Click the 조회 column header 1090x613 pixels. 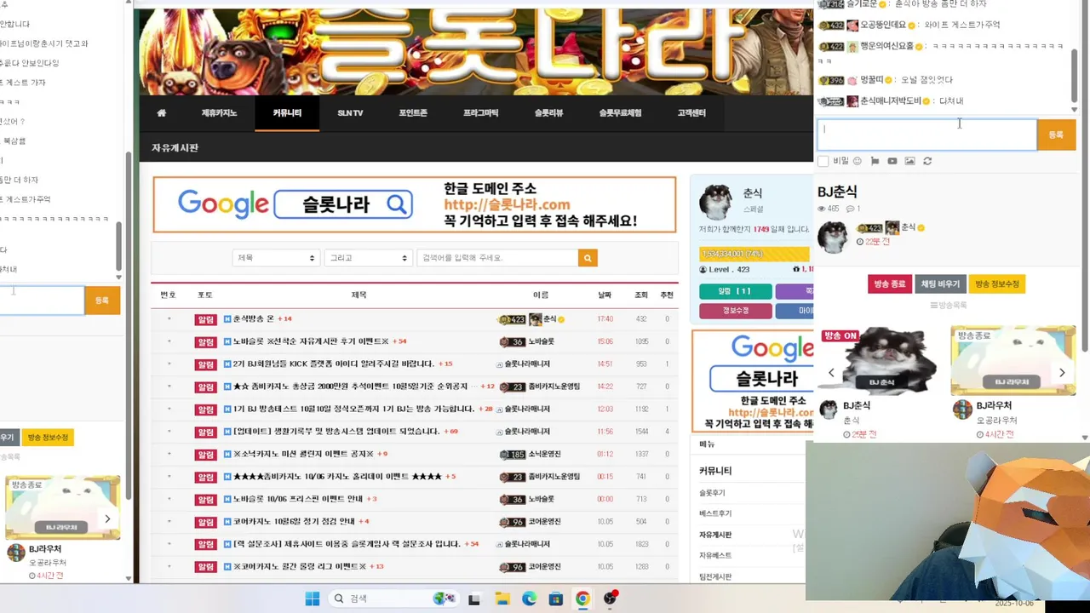coord(641,295)
